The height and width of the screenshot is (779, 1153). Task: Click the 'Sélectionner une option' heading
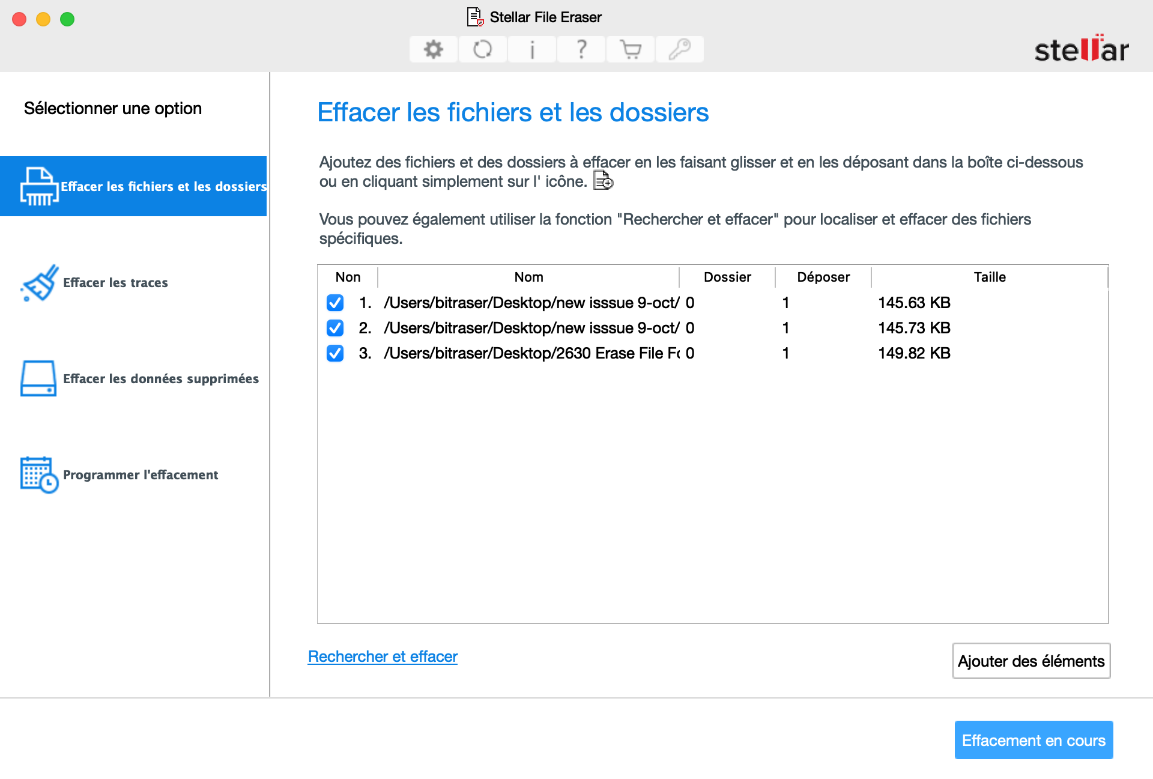113,108
